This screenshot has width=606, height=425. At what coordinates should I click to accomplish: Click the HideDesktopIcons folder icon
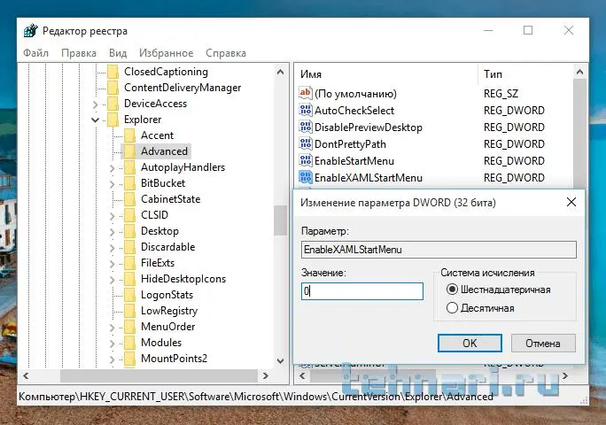(130, 279)
